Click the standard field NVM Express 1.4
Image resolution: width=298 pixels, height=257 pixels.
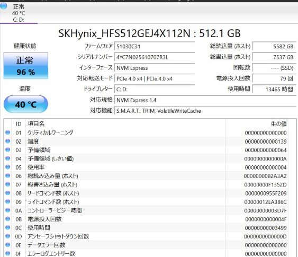(205, 100)
